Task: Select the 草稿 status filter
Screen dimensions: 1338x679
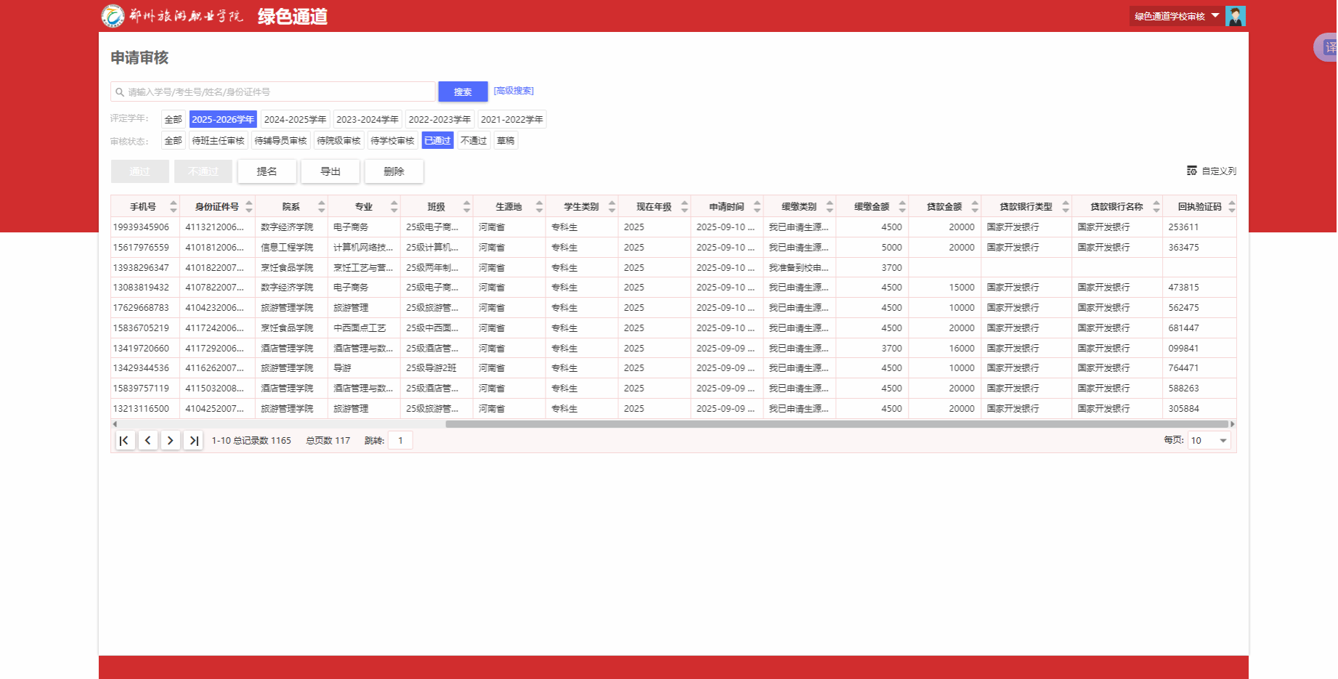Action: coord(506,141)
